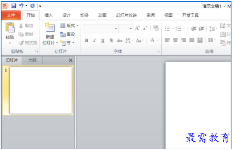Select slide 1 thumbnail
Image resolution: width=233 pixels, height=150 pixels.
click(41, 90)
